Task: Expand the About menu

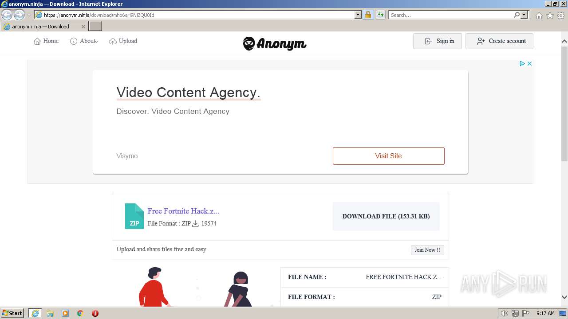Action: 84,41
